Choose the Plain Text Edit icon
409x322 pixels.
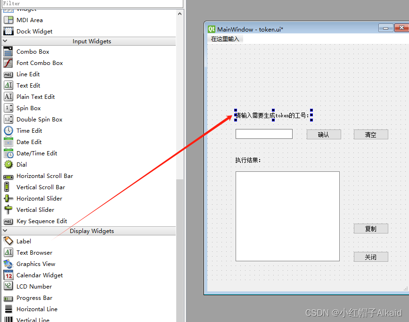(x=8, y=97)
